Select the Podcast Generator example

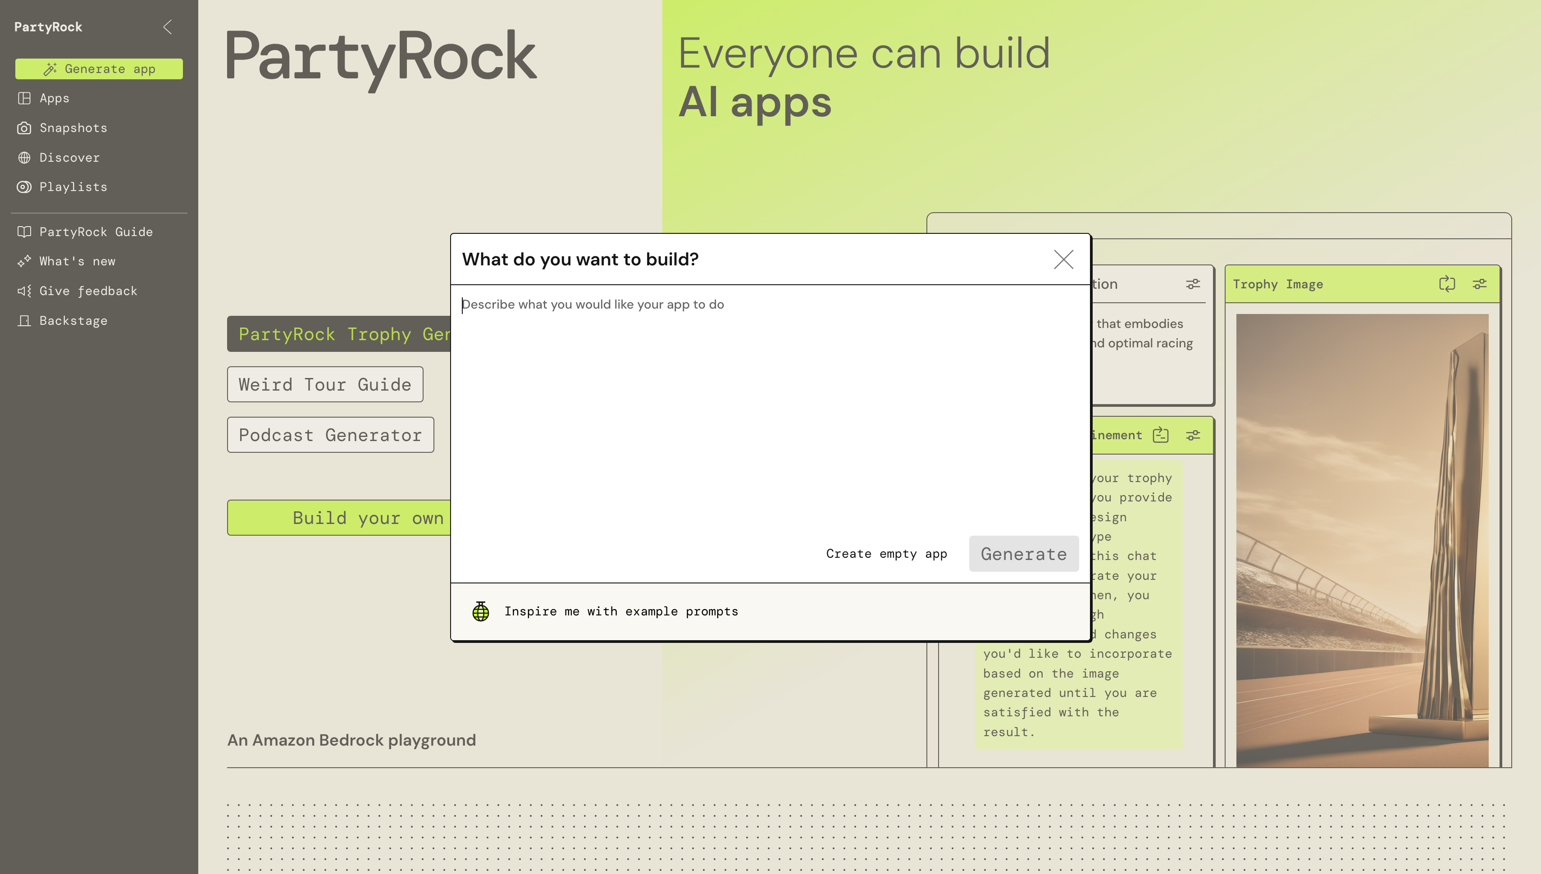pos(330,435)
